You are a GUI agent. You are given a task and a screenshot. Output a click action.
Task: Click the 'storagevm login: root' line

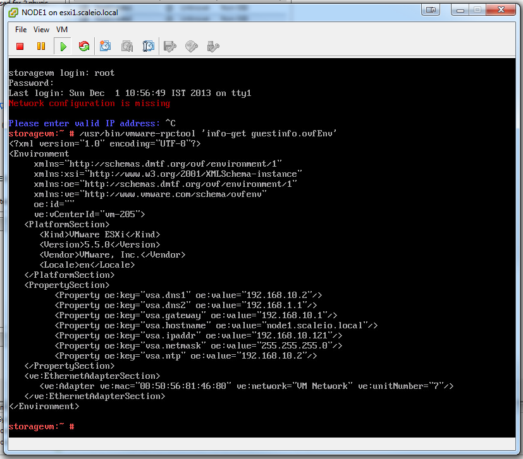[62, 73]
